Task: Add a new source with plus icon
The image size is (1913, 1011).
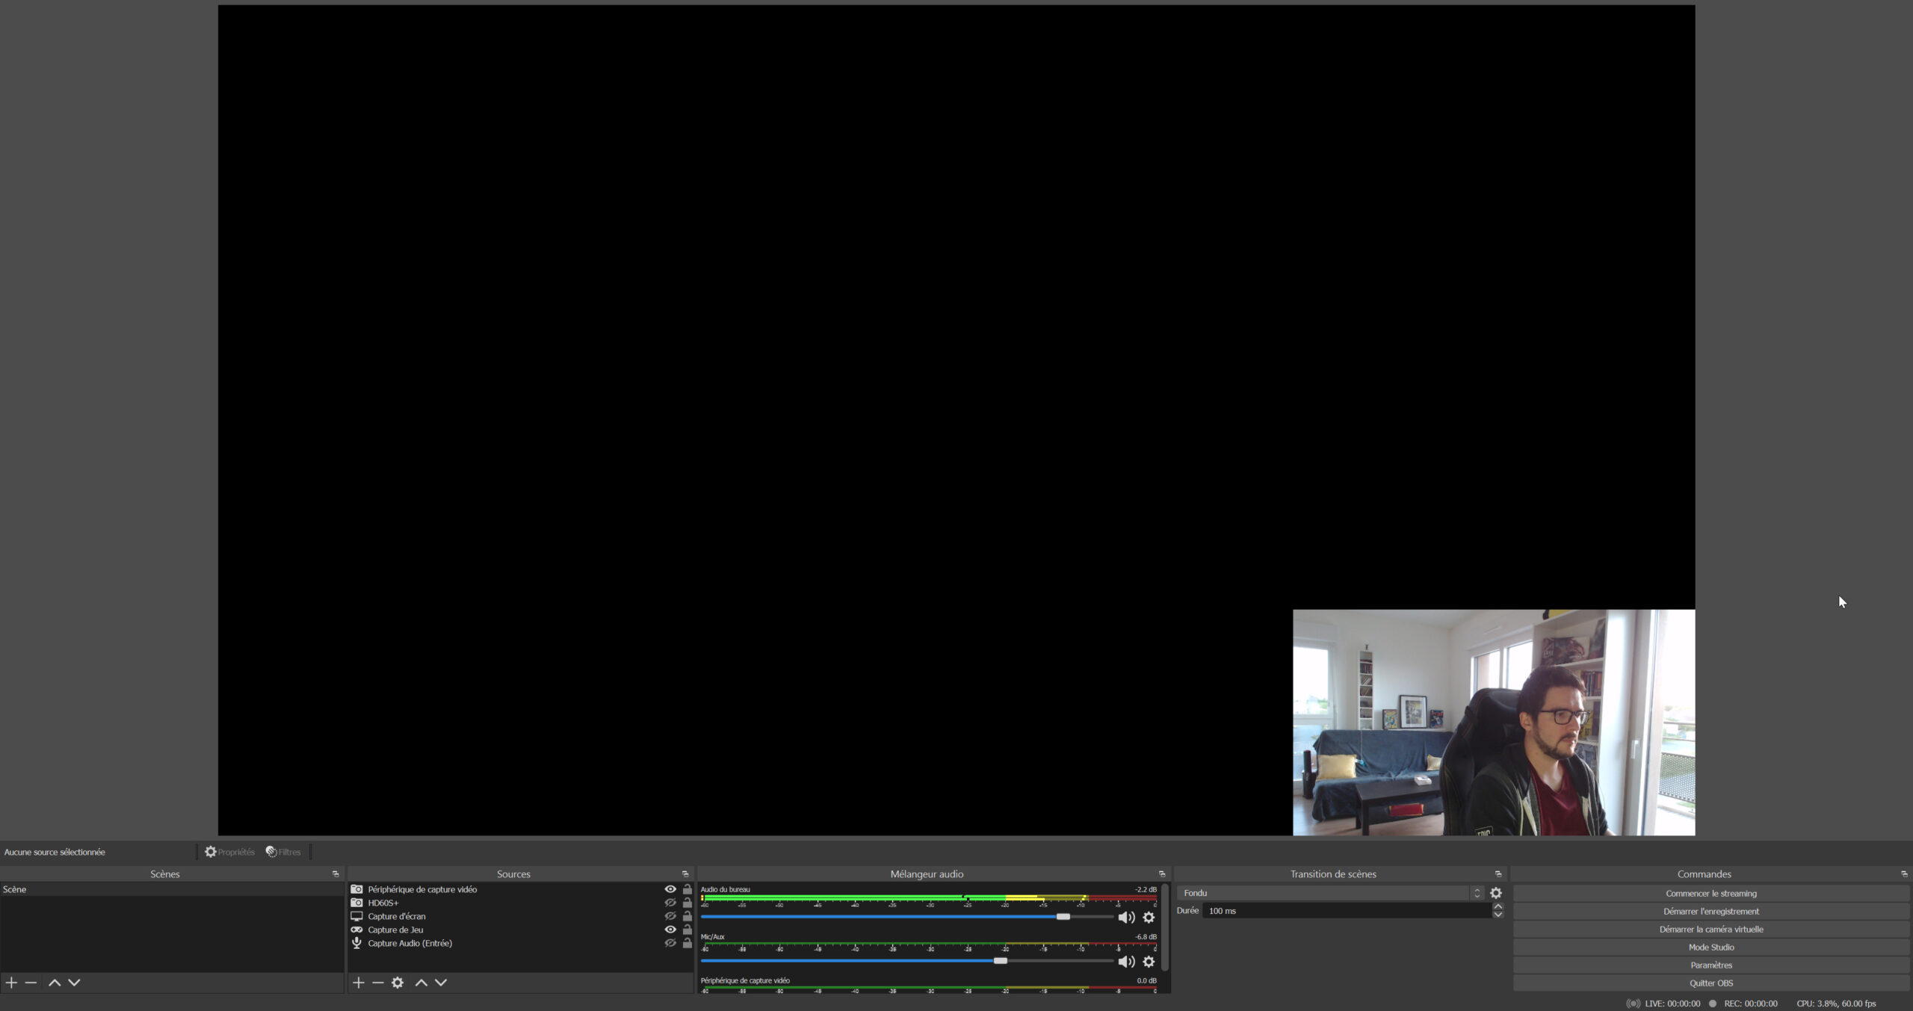Action: 359,983
